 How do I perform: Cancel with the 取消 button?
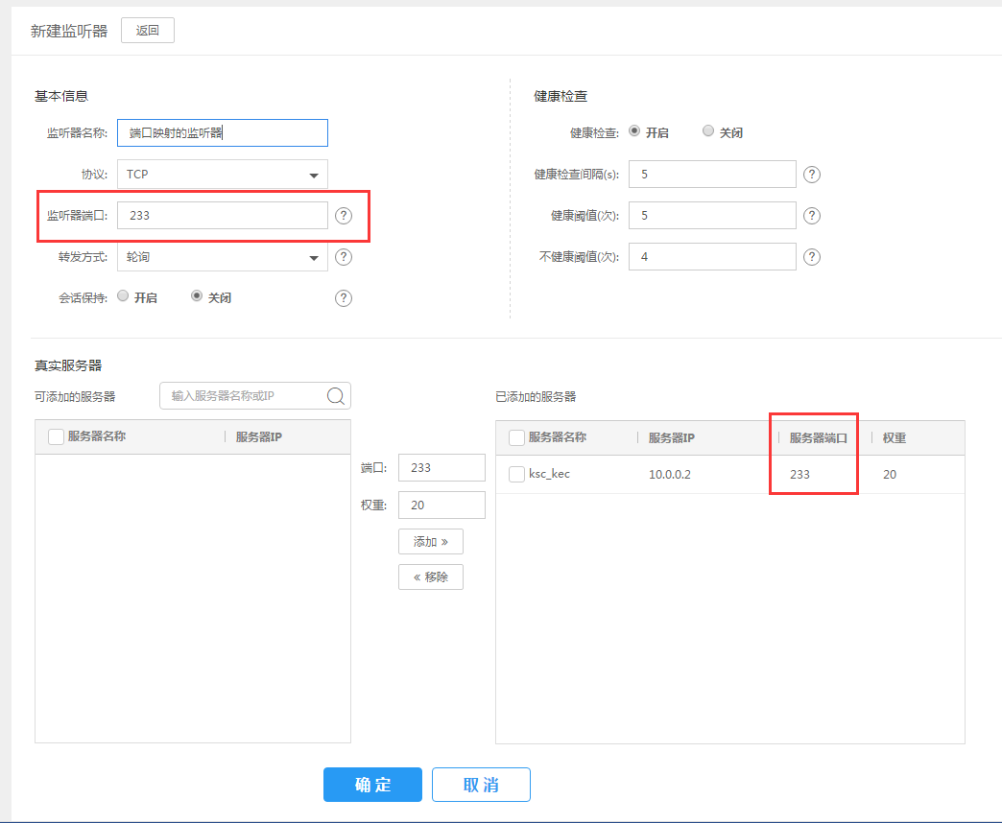click(481, 785)
